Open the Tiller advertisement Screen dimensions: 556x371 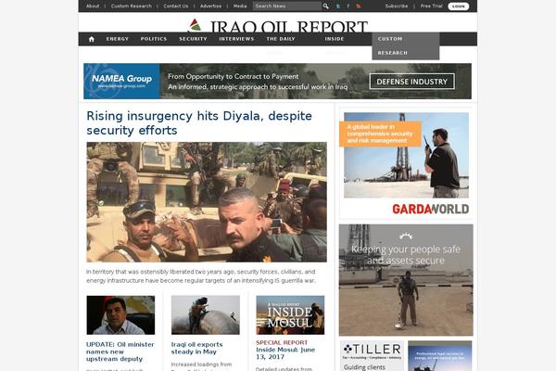pos(372,356)
